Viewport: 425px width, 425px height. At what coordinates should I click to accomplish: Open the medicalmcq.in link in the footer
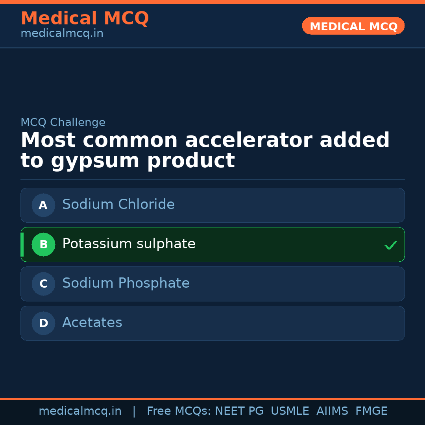click(80, 411)
